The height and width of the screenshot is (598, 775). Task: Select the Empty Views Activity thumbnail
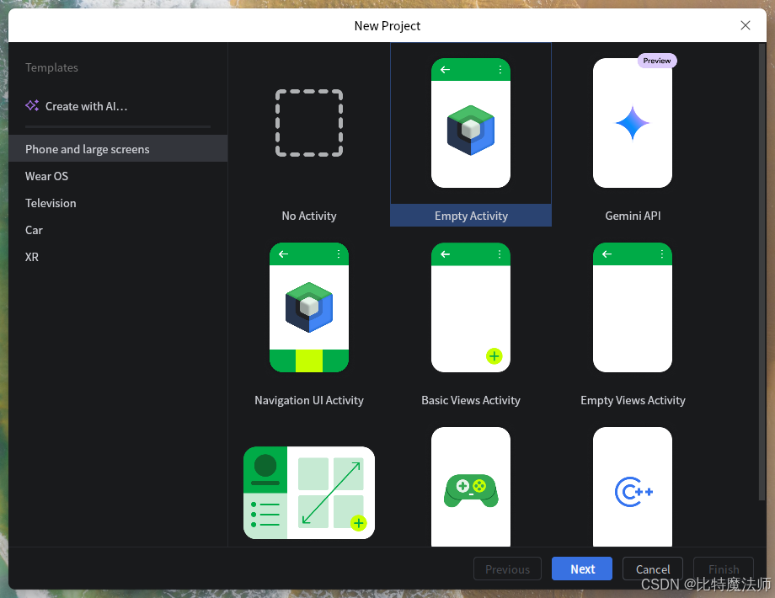632,307
